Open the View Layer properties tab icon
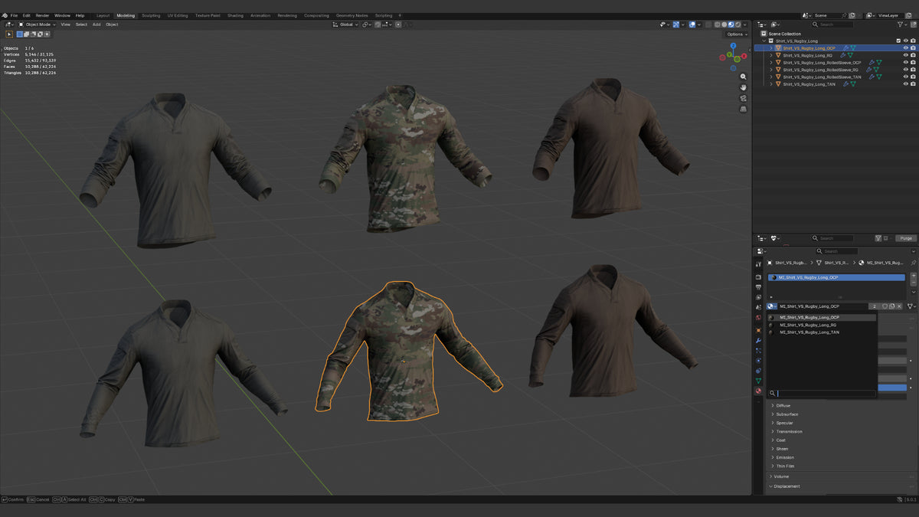919x517 pixels. [758, 297]
